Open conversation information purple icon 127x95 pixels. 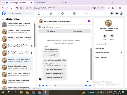[x=89, y=21]
